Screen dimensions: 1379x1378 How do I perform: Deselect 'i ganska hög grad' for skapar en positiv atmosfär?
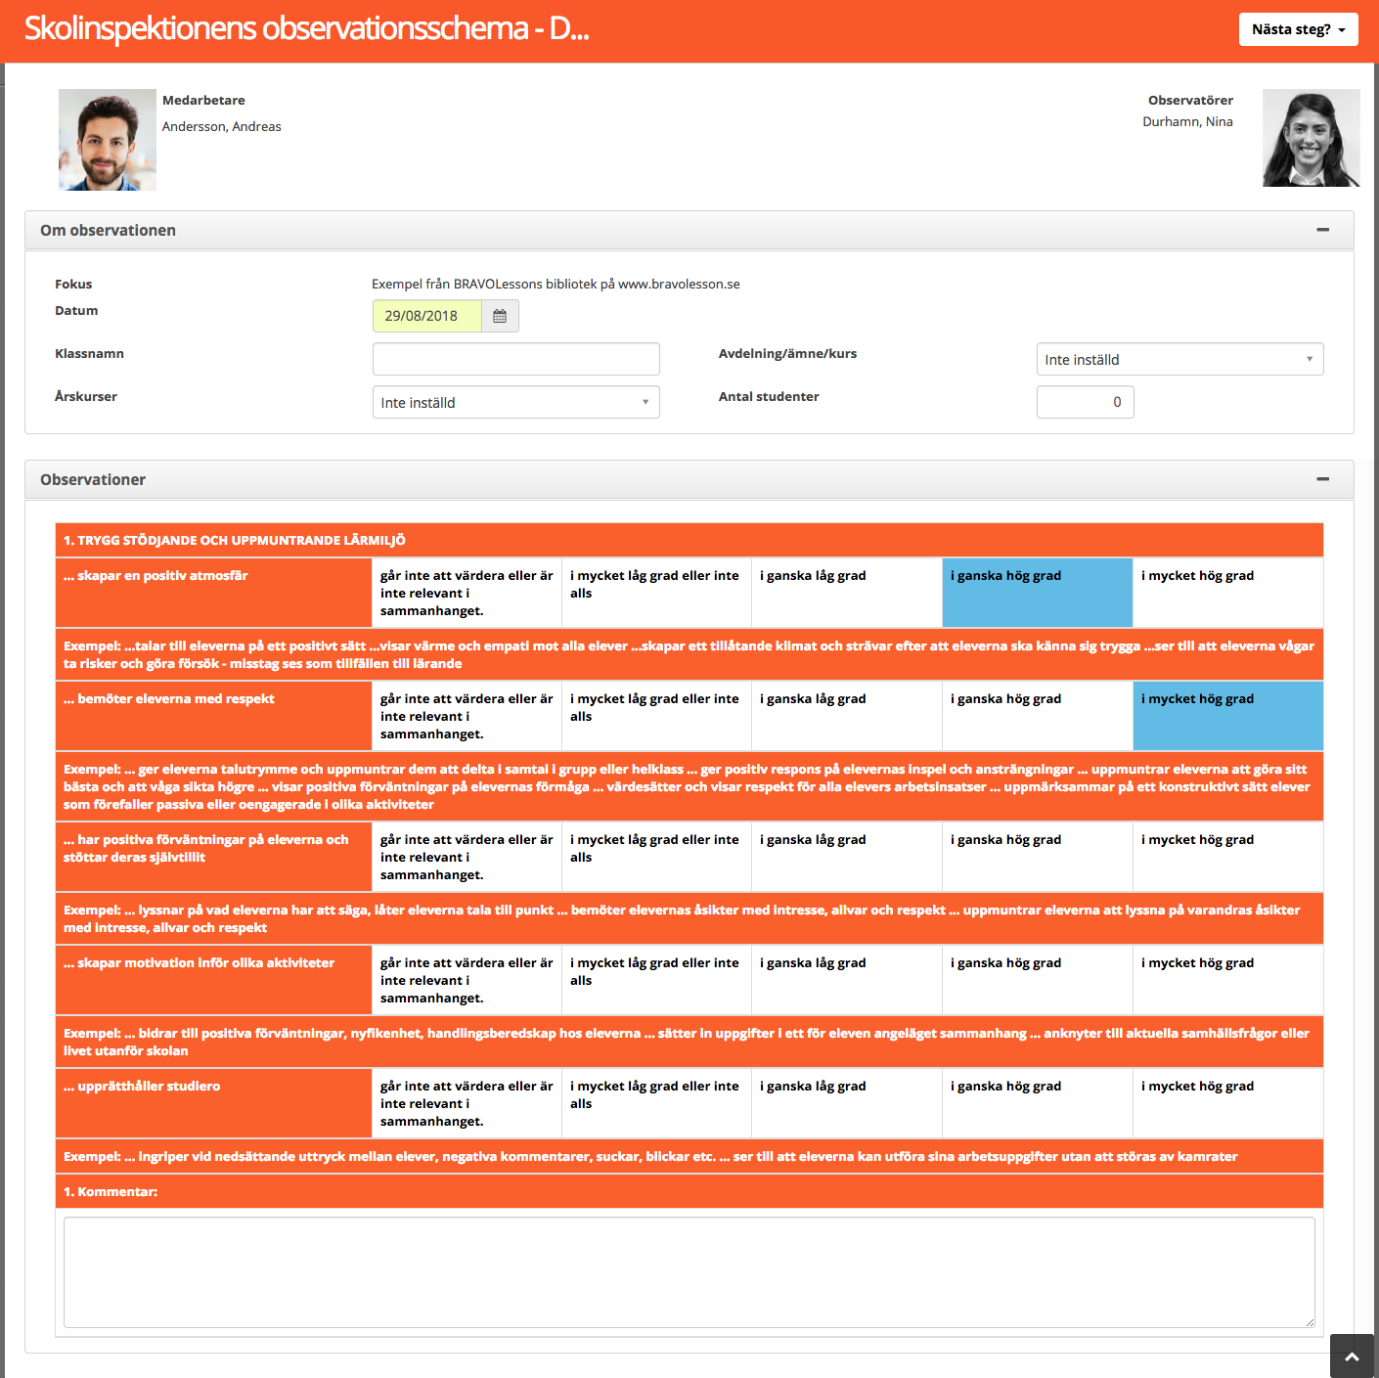pyautogui.click(x=1037, y=593)
